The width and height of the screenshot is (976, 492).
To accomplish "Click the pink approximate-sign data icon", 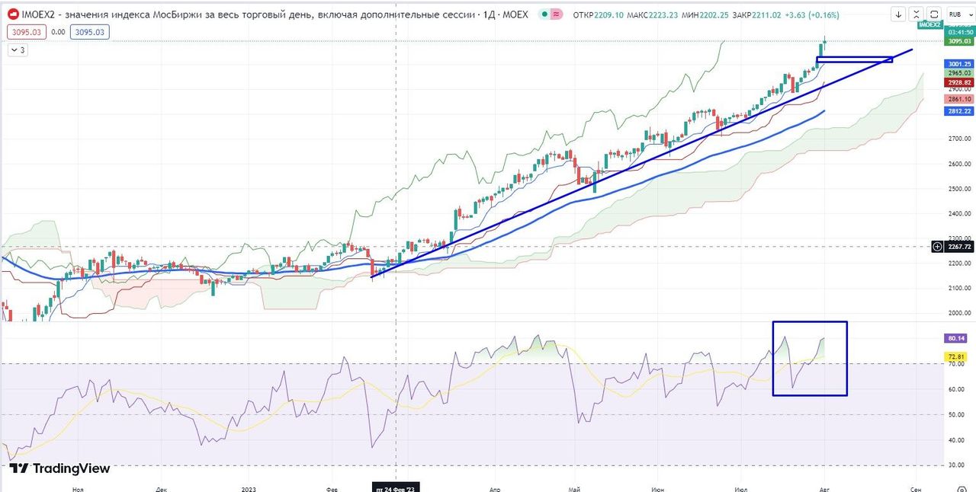I will point(557,14).
